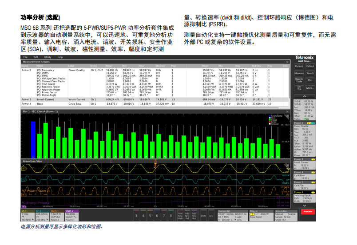357x245 pixels.
Task: Turn on channel 6
Action: pyautogui.click(x=157, y=215)
